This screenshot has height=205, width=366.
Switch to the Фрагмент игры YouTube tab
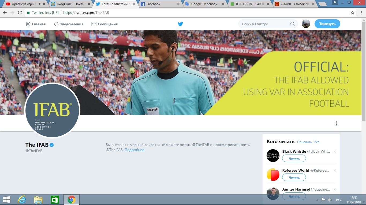pos(25,4)
